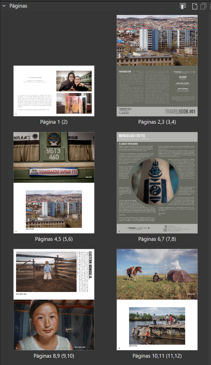This screenshot has width=211, height=365.
Task: Collapse the Páginas panel
Action: click(4, 6)
